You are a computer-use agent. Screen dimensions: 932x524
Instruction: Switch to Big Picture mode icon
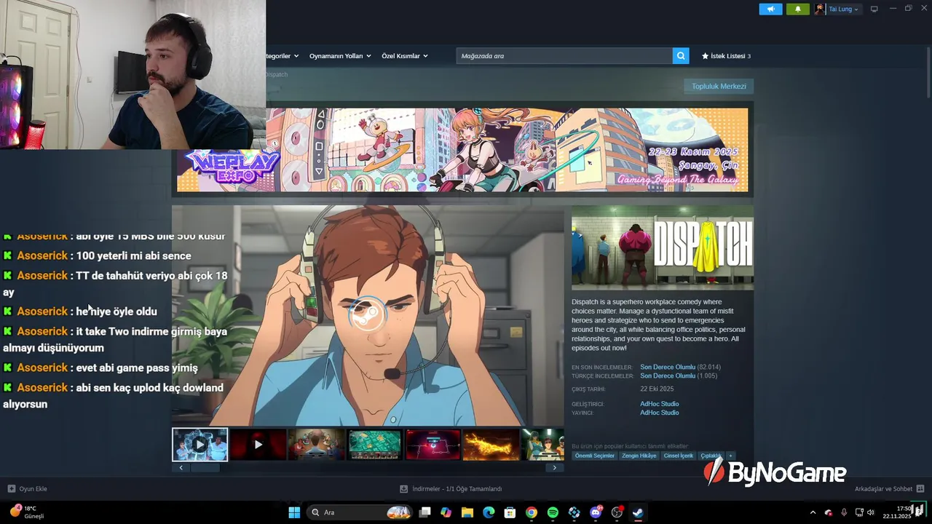(x=874, y=9)
